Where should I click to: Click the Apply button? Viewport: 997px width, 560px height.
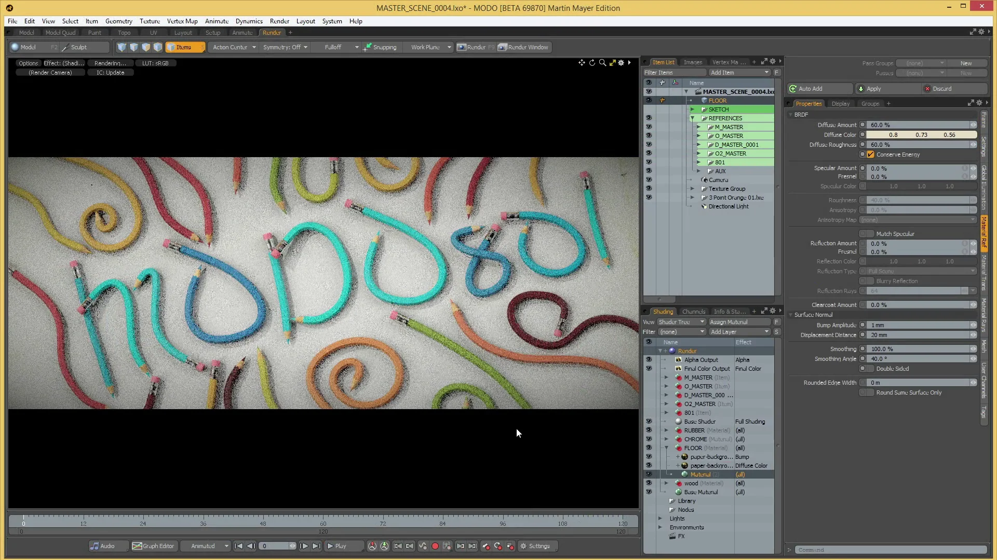[887, 89]
